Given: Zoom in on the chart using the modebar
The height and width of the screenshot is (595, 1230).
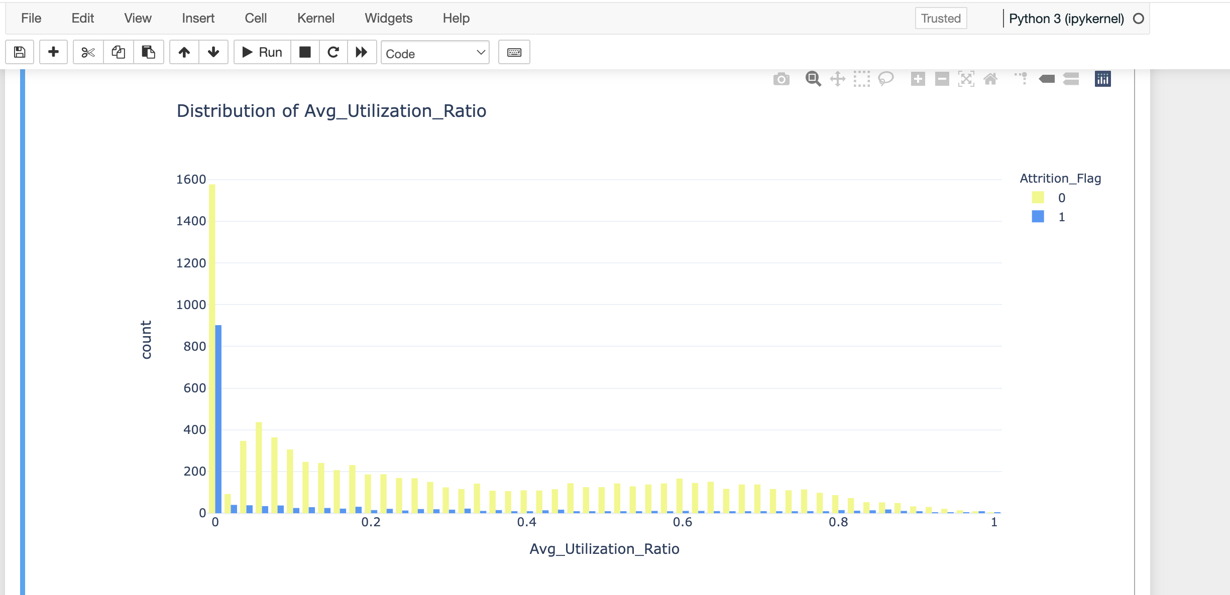Looking at the screenshot, I should (x=918, y=79).
